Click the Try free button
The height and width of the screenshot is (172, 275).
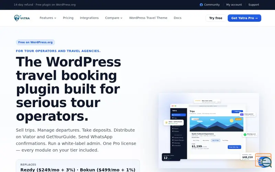click(216, 18)
